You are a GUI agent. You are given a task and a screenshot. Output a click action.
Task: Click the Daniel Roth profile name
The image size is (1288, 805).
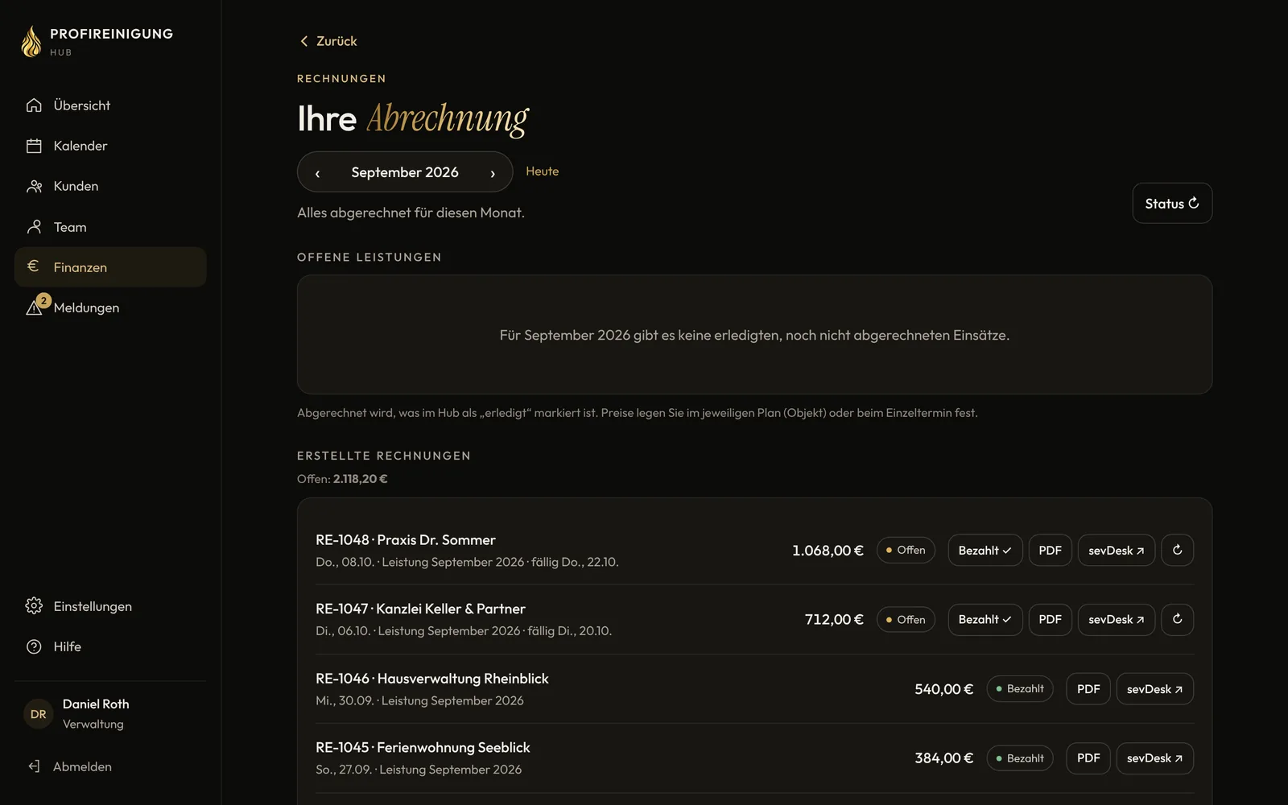point(96,704)
